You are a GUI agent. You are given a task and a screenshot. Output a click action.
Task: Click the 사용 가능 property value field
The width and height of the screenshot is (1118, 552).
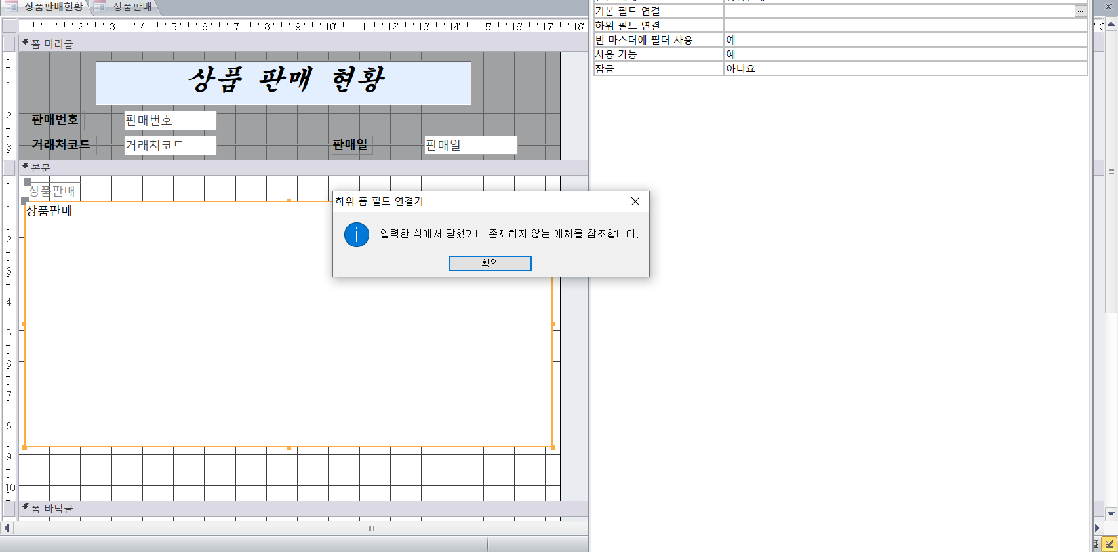(x=905, y=54)
